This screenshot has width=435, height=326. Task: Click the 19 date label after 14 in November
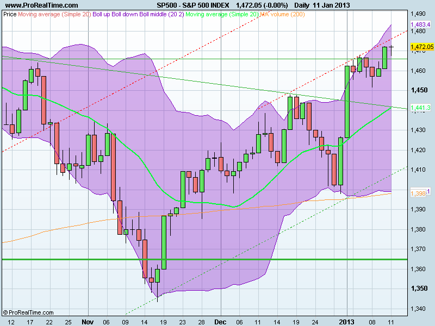coord(164,322)
